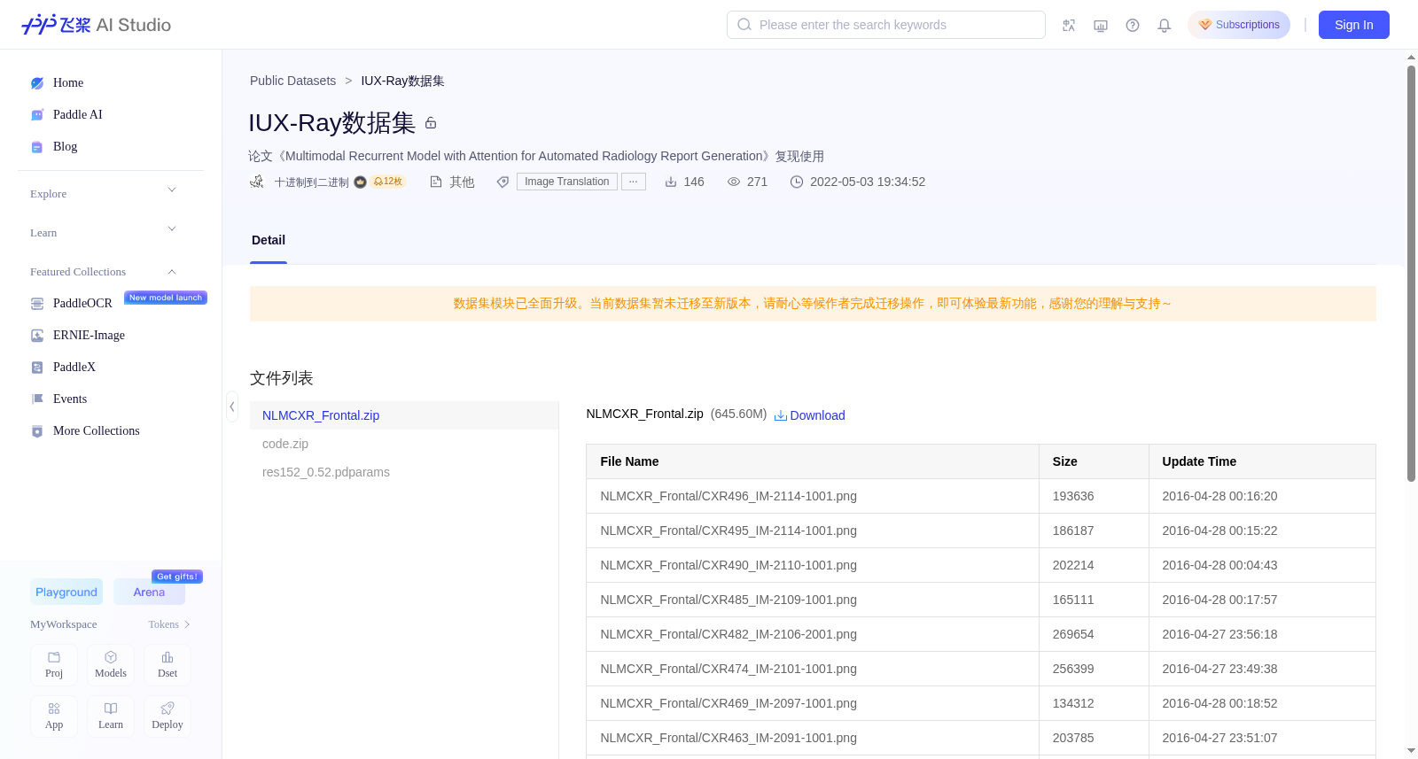The width and height of the screenshot is (1418, 759).
Task: Open the Learn workspace tile
Action: coord(111,716)
